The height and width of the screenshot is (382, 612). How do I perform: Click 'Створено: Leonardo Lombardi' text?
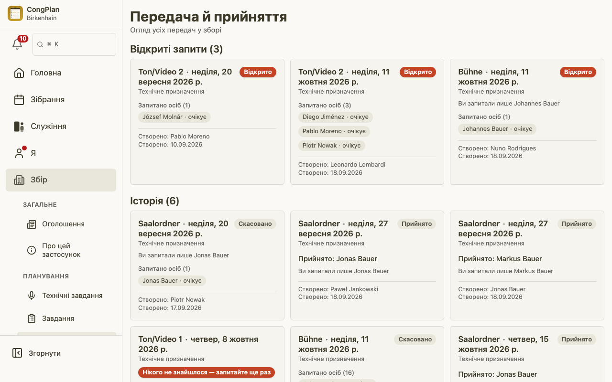(x=342, y=165)
